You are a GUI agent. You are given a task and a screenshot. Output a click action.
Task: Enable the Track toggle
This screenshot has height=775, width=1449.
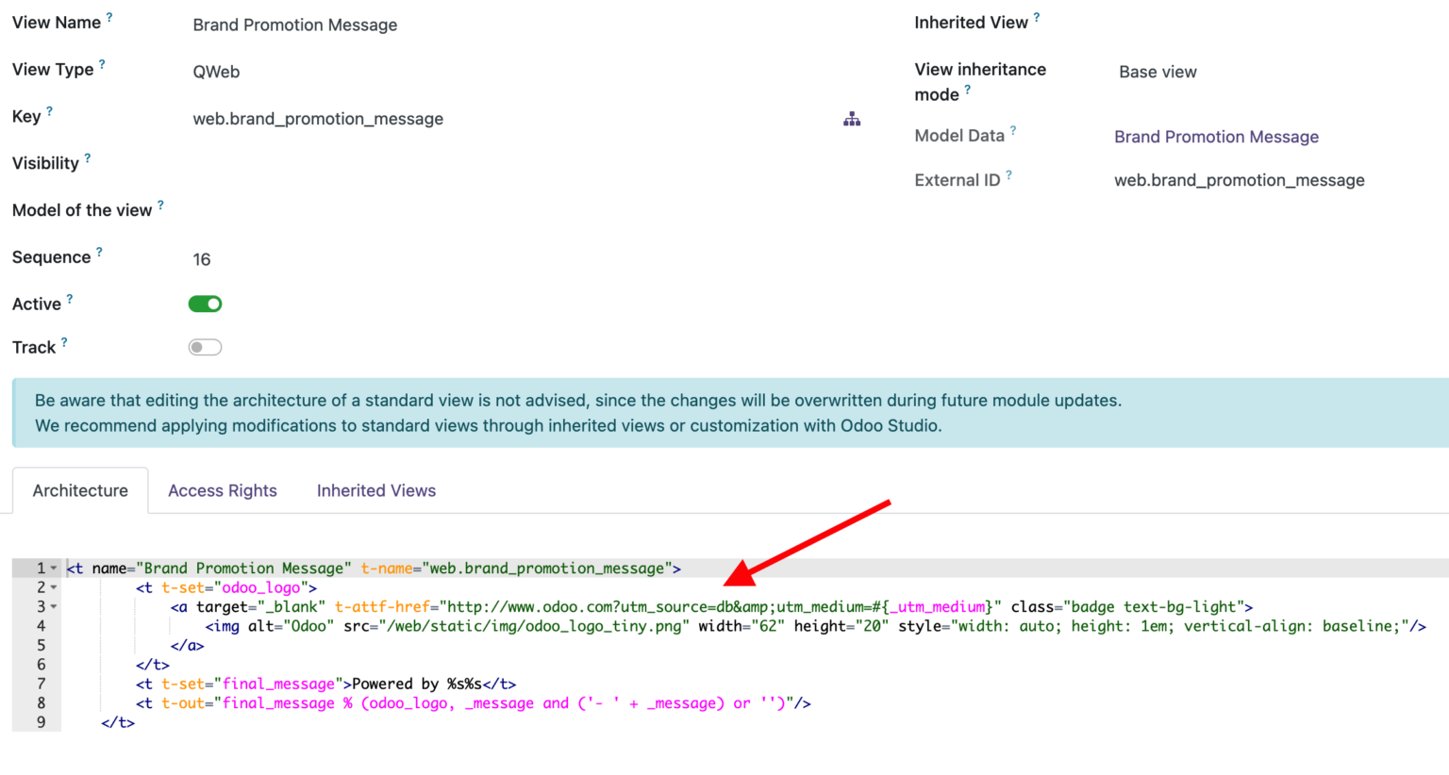point(205,347)
